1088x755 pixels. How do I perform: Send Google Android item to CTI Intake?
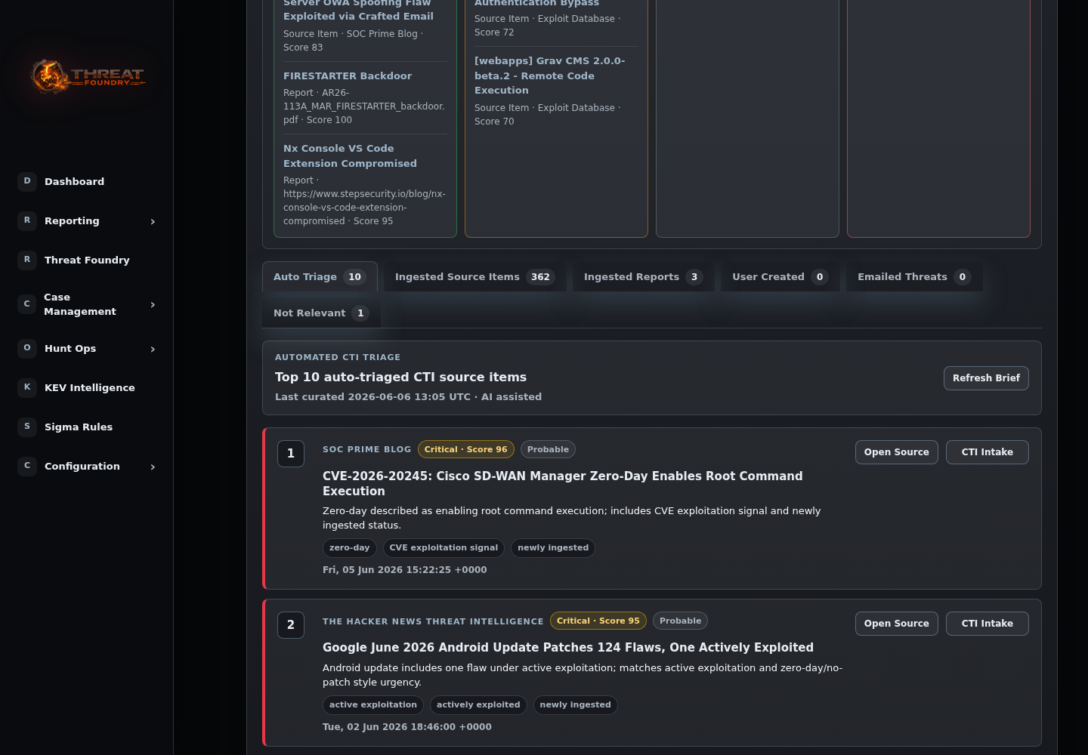click(x=987, y=624)
